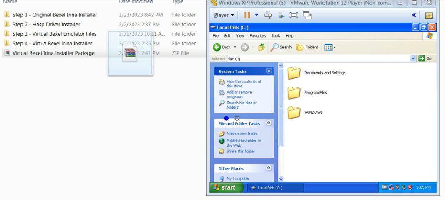Viewport: 445px width, 200px height.
Task: Click the XP start button
Action: pyautogui.click(x=226, y=187)
